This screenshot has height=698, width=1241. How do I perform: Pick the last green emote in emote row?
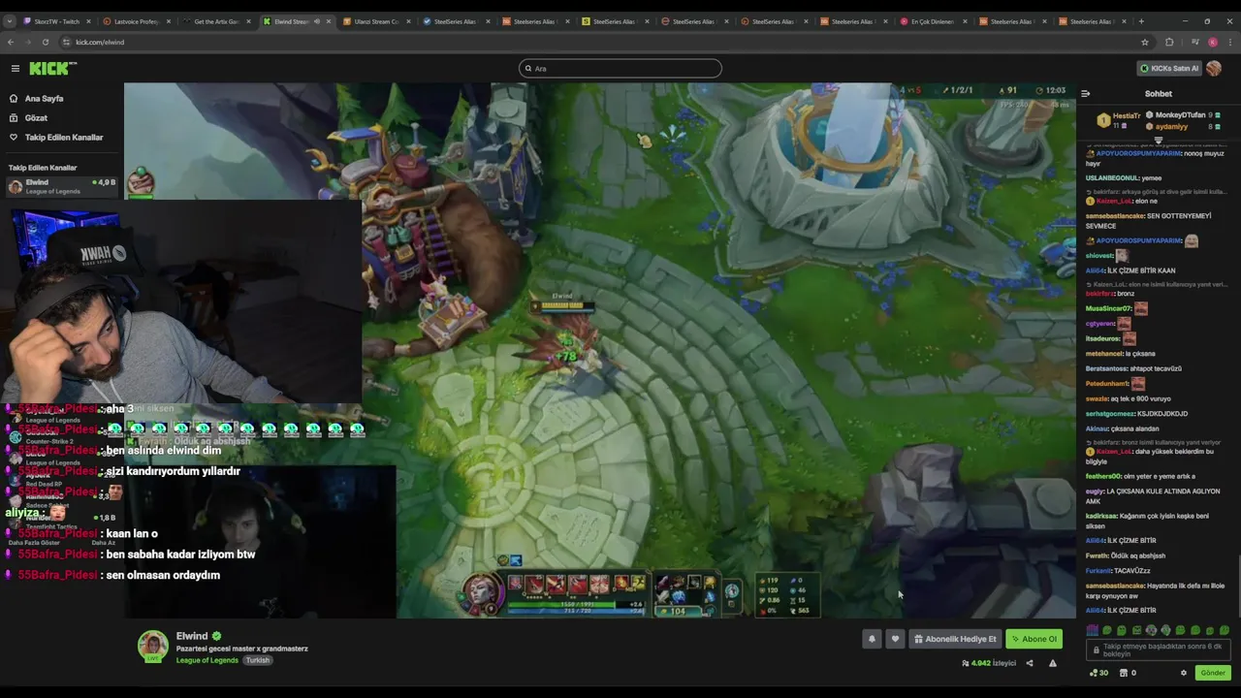(x=1225, y=630)
